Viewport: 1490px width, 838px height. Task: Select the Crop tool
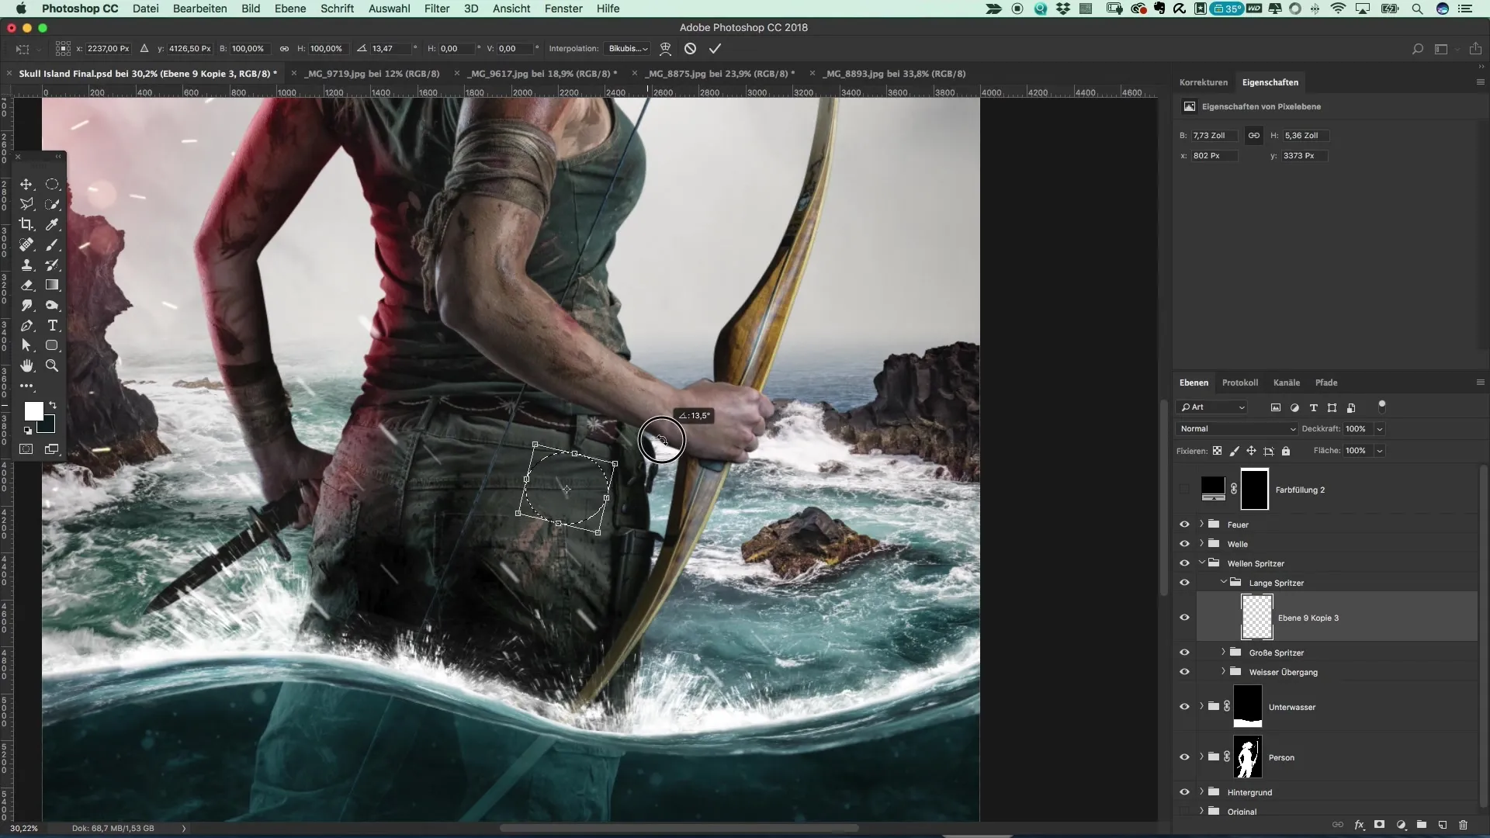point(26,224)
